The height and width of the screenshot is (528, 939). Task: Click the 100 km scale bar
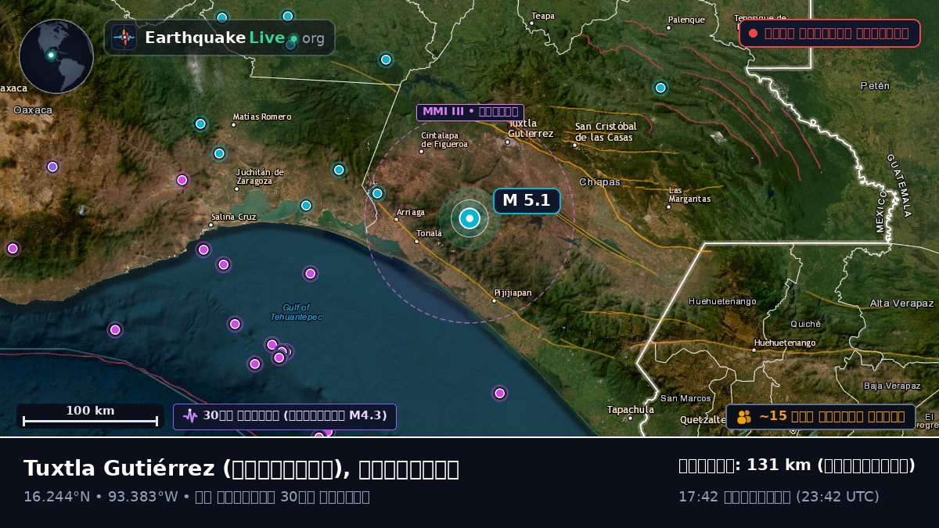pyautogui.click(x=90, y=416)
